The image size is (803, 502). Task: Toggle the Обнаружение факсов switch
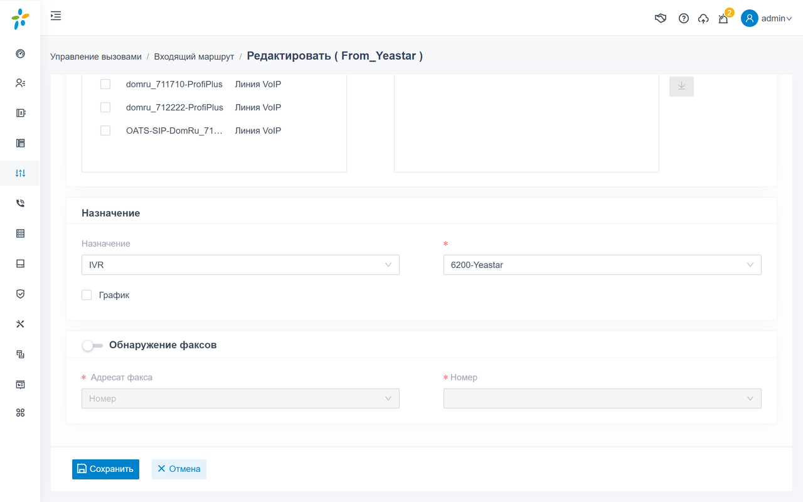[92, 345]
